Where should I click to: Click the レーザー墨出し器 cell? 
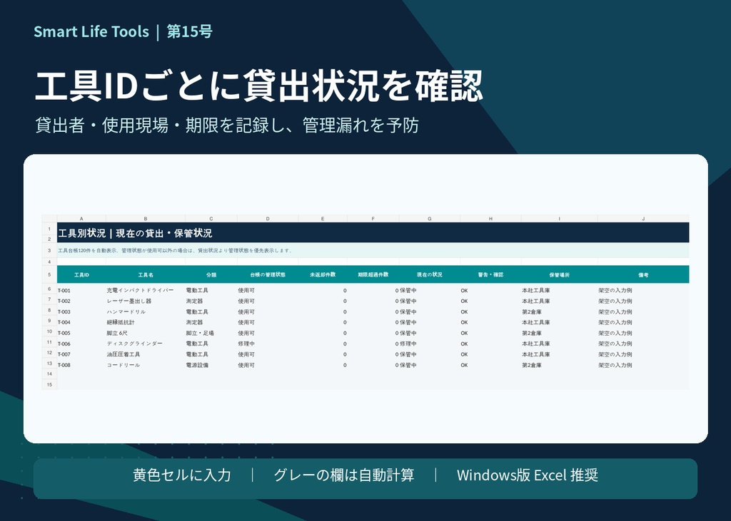click(x=146, y=301)
